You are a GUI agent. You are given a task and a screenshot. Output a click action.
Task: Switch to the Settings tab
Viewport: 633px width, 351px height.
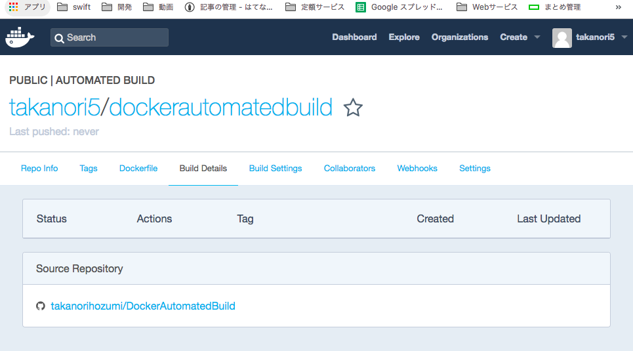coord(475,169)
